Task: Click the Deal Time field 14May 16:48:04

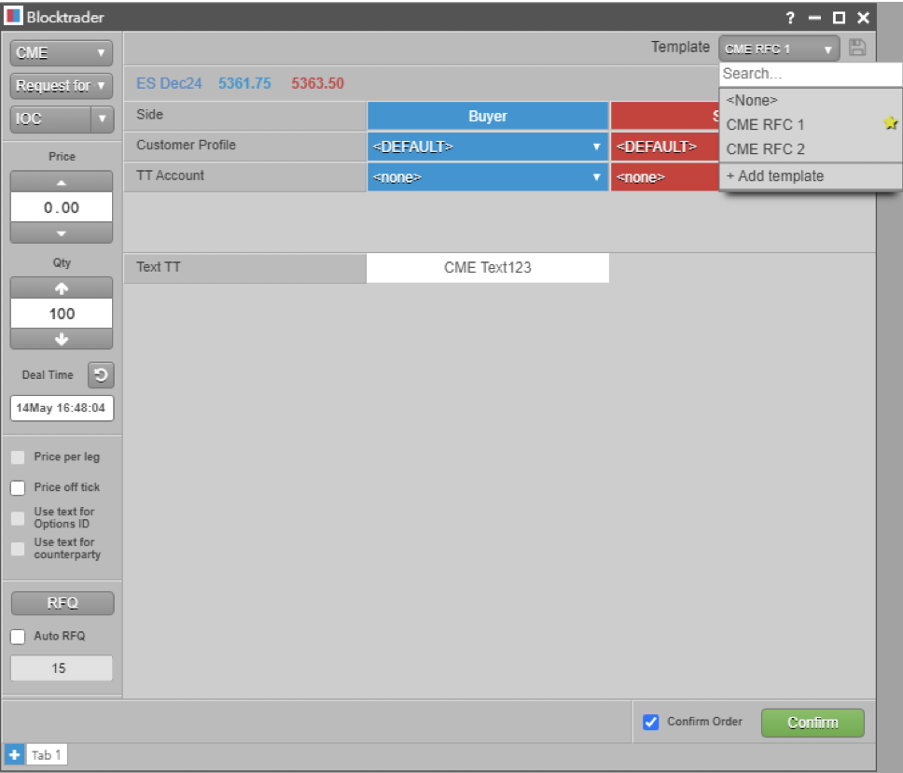Action: 62,408
